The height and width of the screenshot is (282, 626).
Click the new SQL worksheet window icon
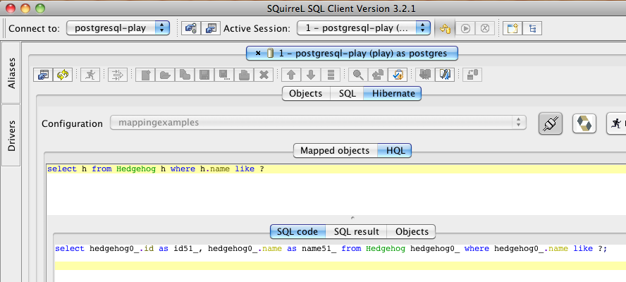coord(513,28)
